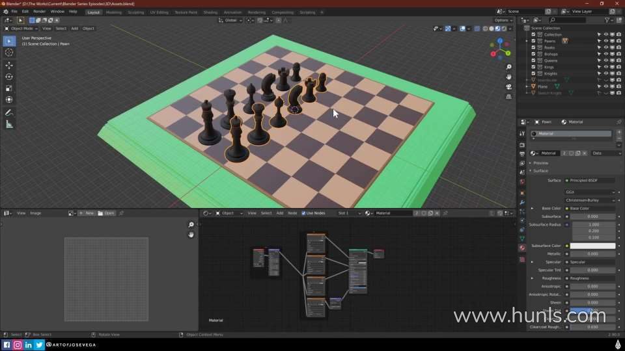Click the Open image button
The height and width of the screenshot is (351, 625).
[x=106, y=213]
